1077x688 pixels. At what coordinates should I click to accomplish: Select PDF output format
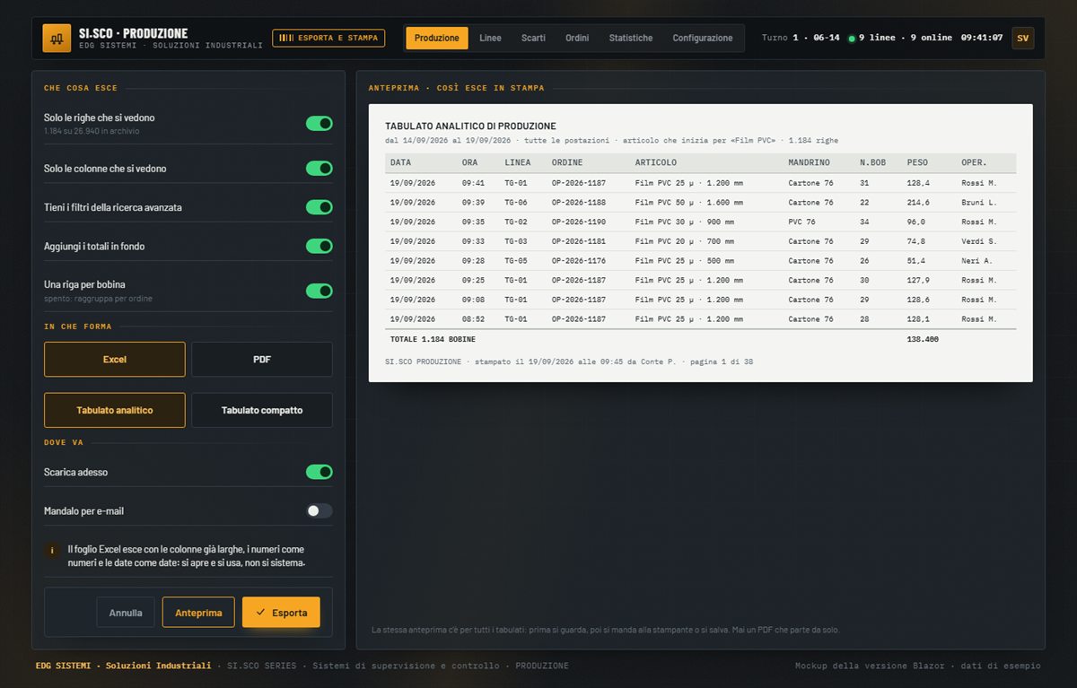[262, 359]
